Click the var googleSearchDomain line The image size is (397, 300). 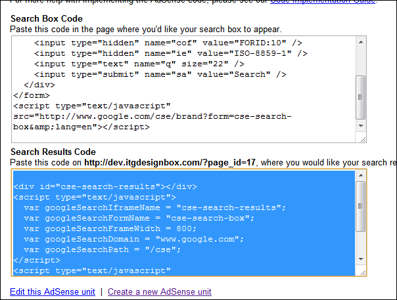pos(133,240)
